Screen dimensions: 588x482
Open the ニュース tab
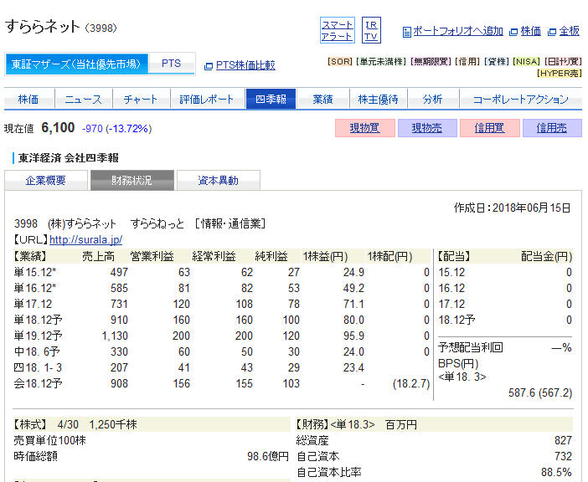83,100
